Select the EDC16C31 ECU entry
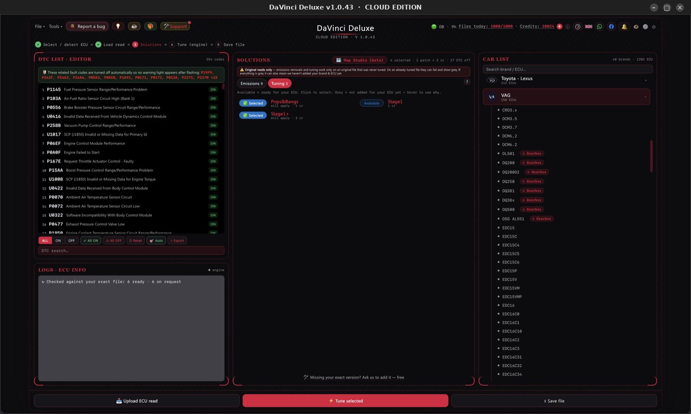The width and height of the screenshot is (691, 414). point(512,357)
